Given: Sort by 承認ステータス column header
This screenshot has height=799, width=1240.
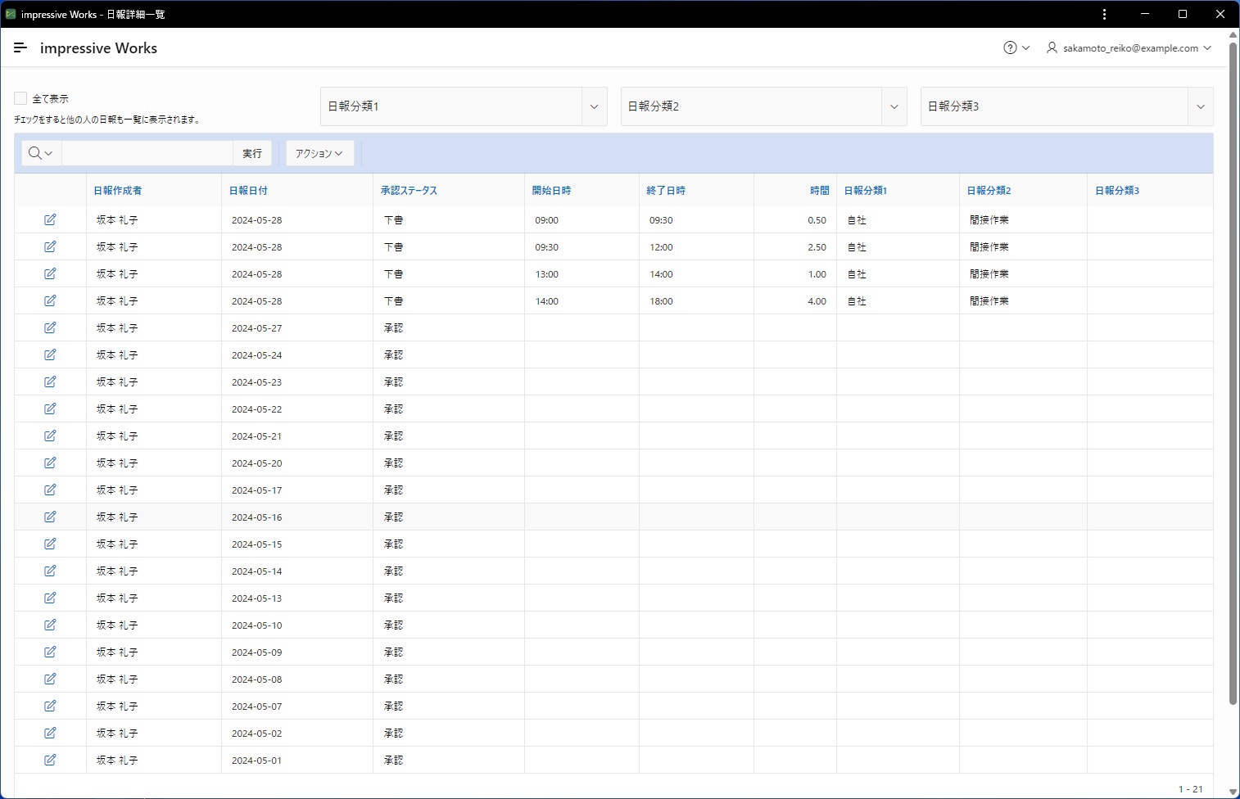Looking at the screenshot, I should [409, 190].
